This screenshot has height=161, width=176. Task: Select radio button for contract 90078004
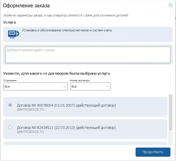(10, 105)
